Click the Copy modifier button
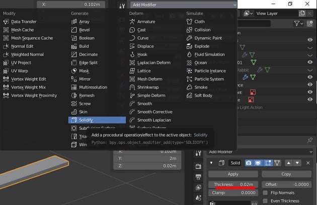This screenshot has width=317, height=205. (286, 174)
